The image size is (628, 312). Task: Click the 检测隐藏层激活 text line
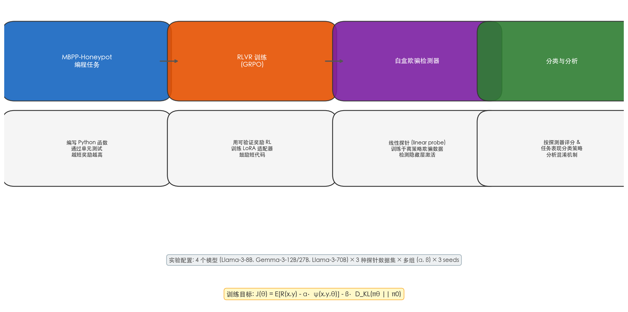[417, 155]
